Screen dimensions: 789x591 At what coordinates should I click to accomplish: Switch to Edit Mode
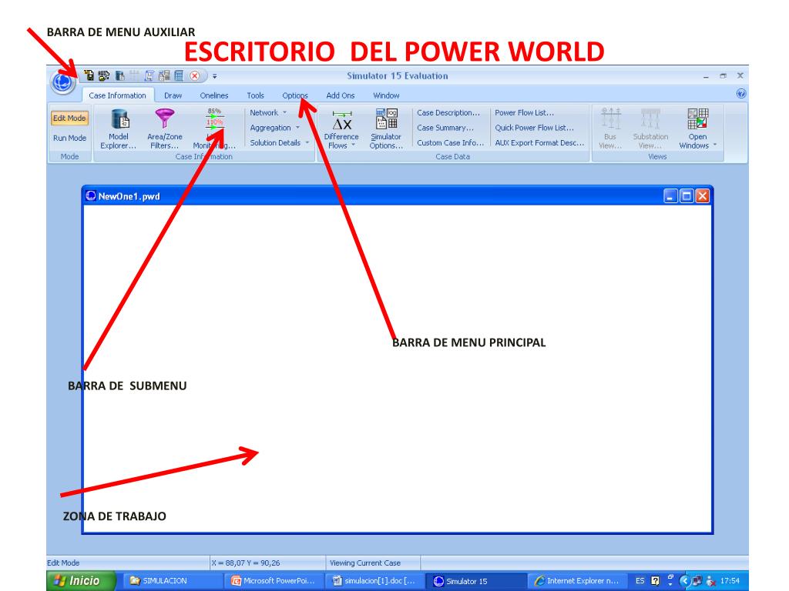[x=69, y=118]
